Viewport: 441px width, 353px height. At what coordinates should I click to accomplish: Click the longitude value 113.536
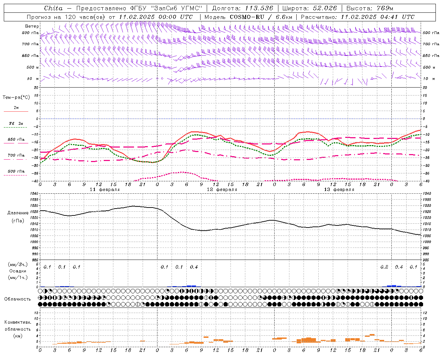point(259,8)
